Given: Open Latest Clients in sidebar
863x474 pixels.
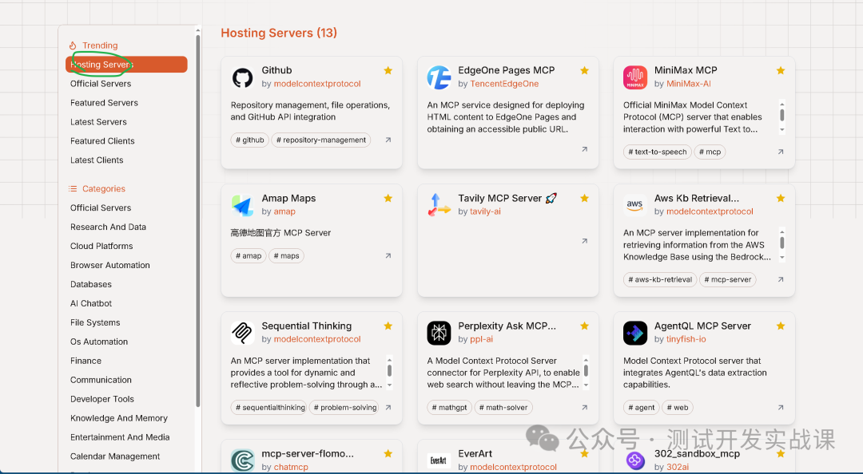Looking at the screenshot, I should click(97, 160).
